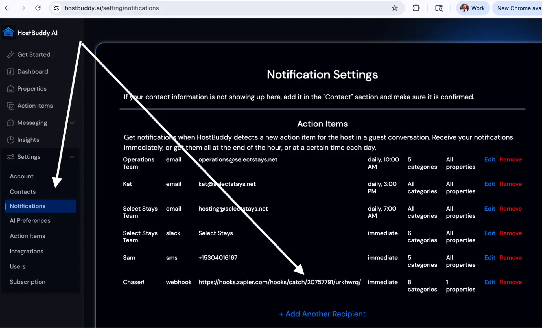
Task: Expand the Messaging menu chevron
Action: pyautogui.click(x=72, y=123)
